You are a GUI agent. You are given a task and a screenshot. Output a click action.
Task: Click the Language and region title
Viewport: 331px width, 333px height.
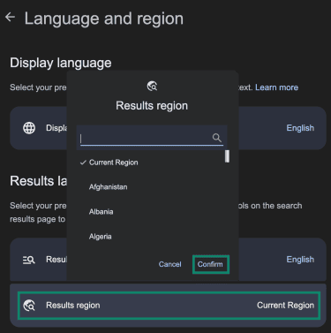click(104, 19)
